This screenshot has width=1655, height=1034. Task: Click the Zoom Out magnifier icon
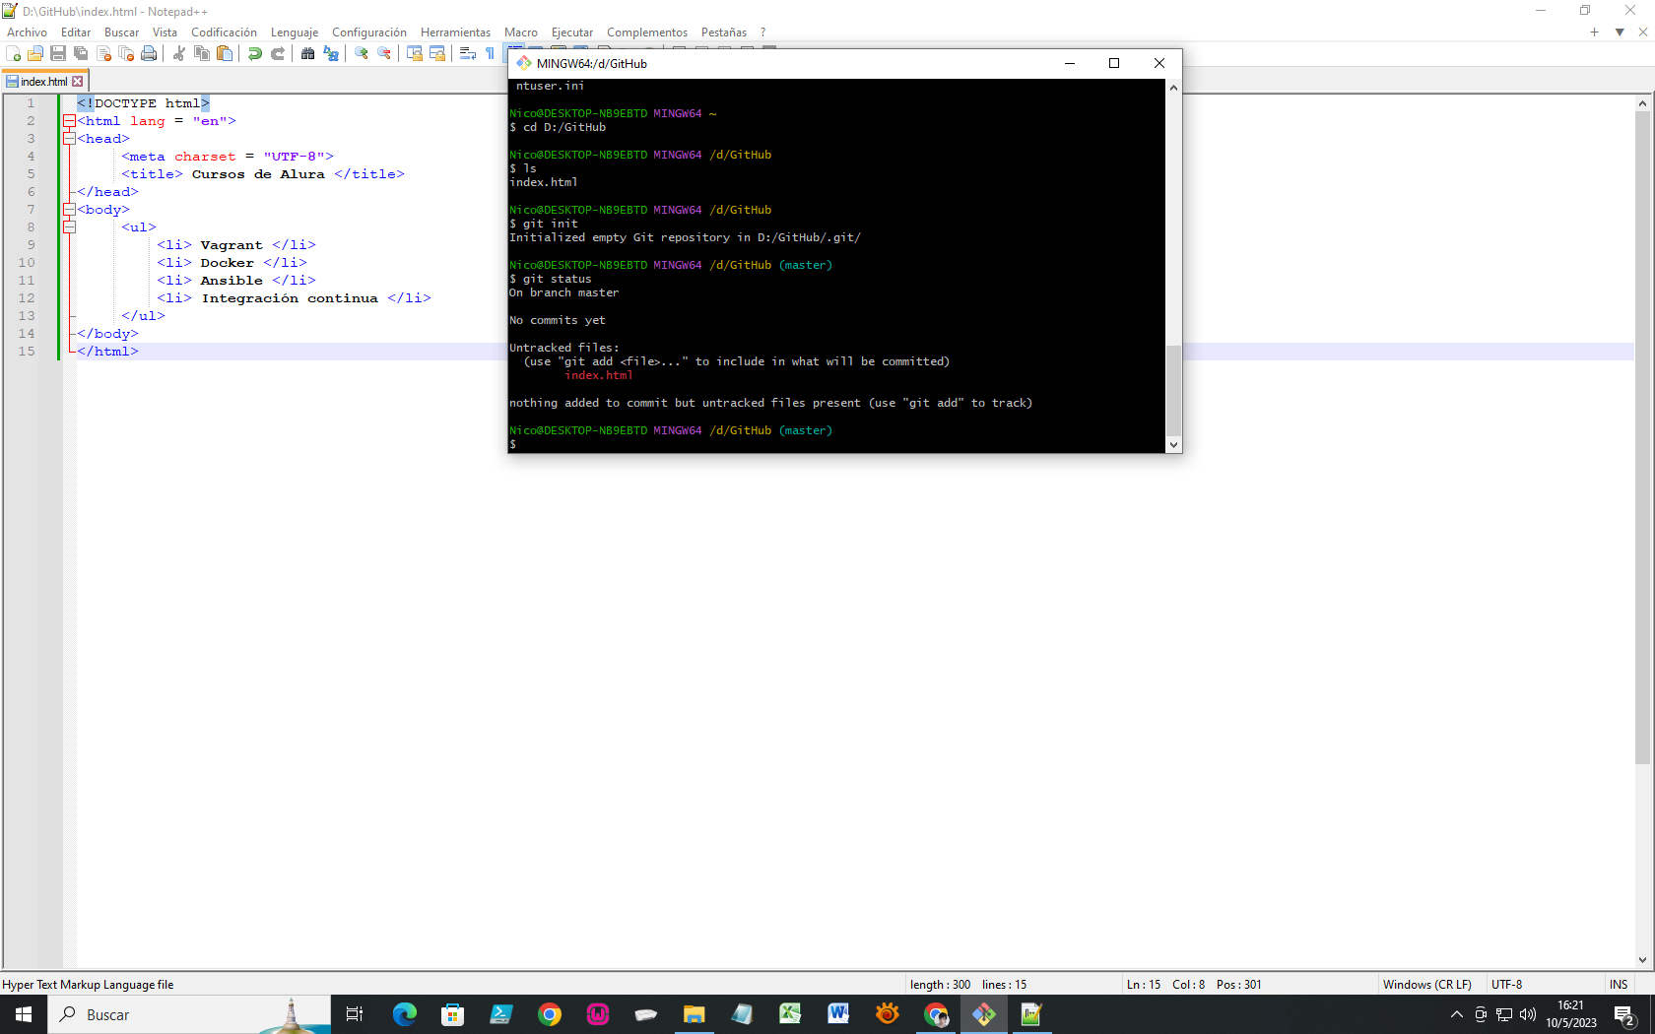pyautogui.click(x=384, y=53)
